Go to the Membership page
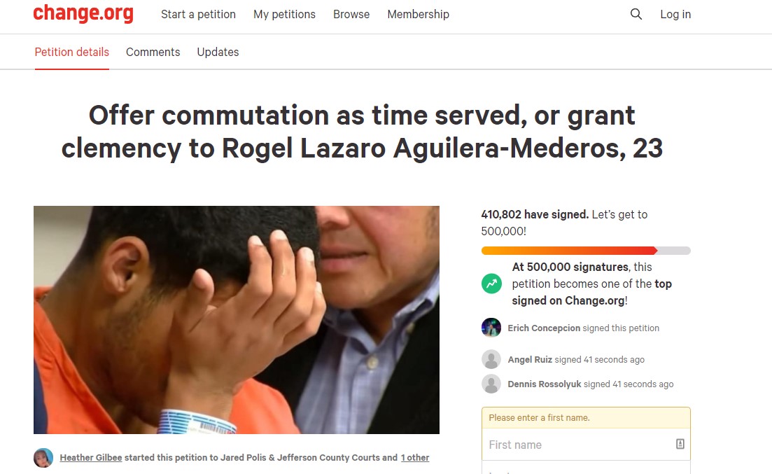This screenshot has width=772, height=474. [x=419, y=14]
